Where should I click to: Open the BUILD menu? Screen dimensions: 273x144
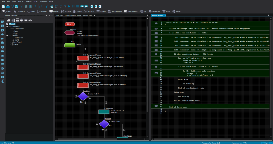(36, 1)
